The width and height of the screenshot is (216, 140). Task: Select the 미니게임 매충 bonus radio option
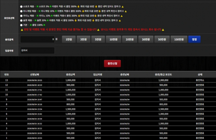coord(21,11)
